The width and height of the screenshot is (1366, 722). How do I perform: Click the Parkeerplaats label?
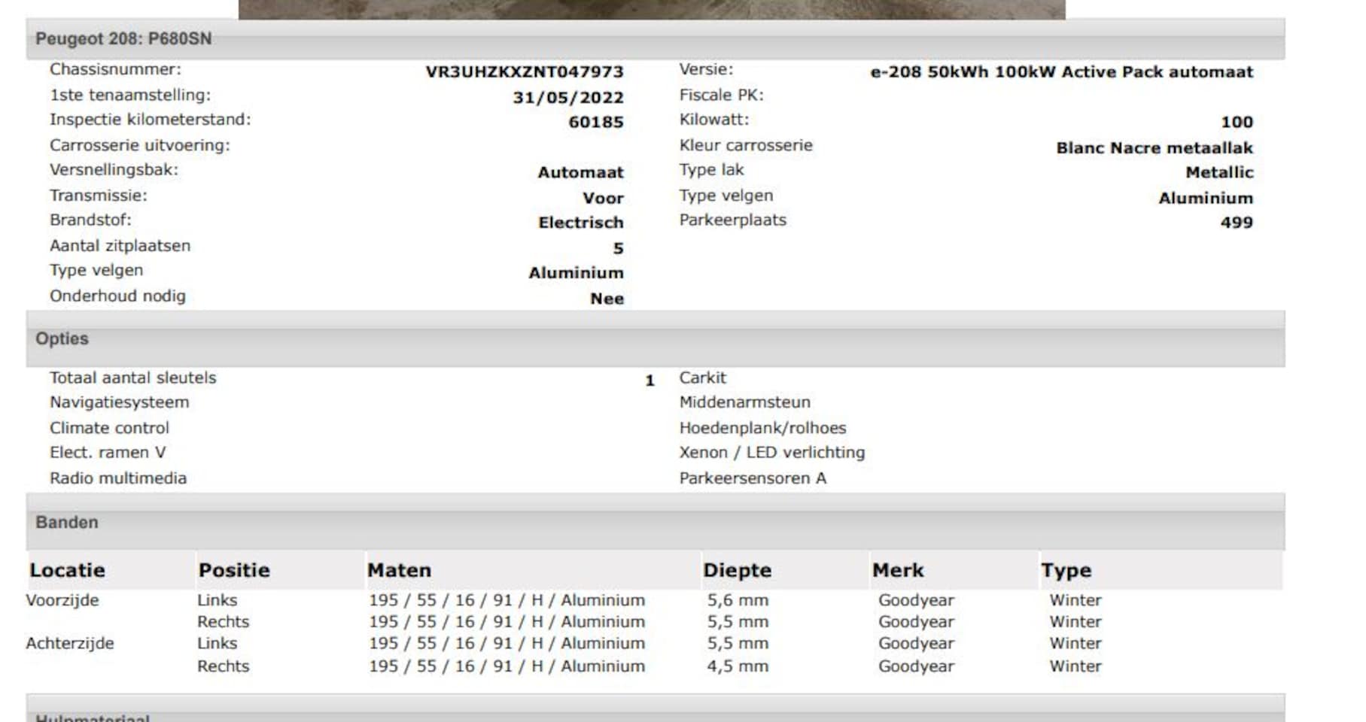pos(732,220)
